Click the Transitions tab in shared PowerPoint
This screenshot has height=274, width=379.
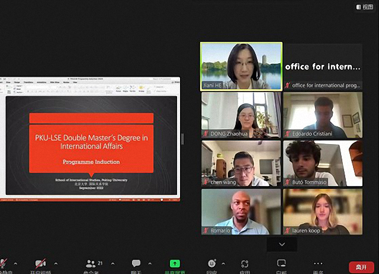coord(28,82)
